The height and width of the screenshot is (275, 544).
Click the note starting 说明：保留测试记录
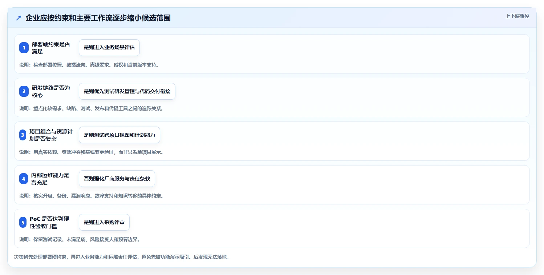(x=80, y=239)
